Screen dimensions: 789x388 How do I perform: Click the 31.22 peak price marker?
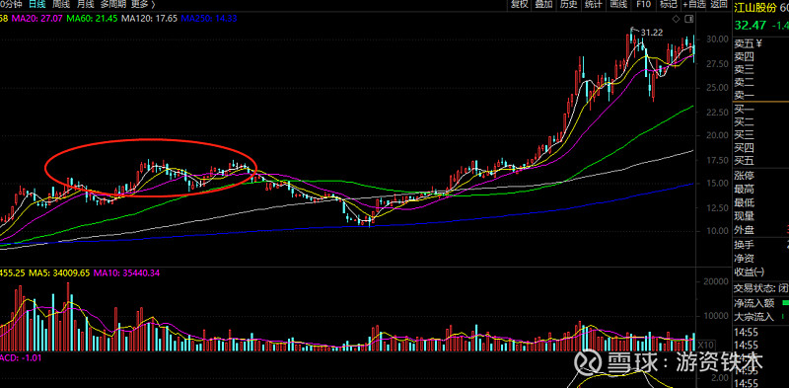point(652,33)
